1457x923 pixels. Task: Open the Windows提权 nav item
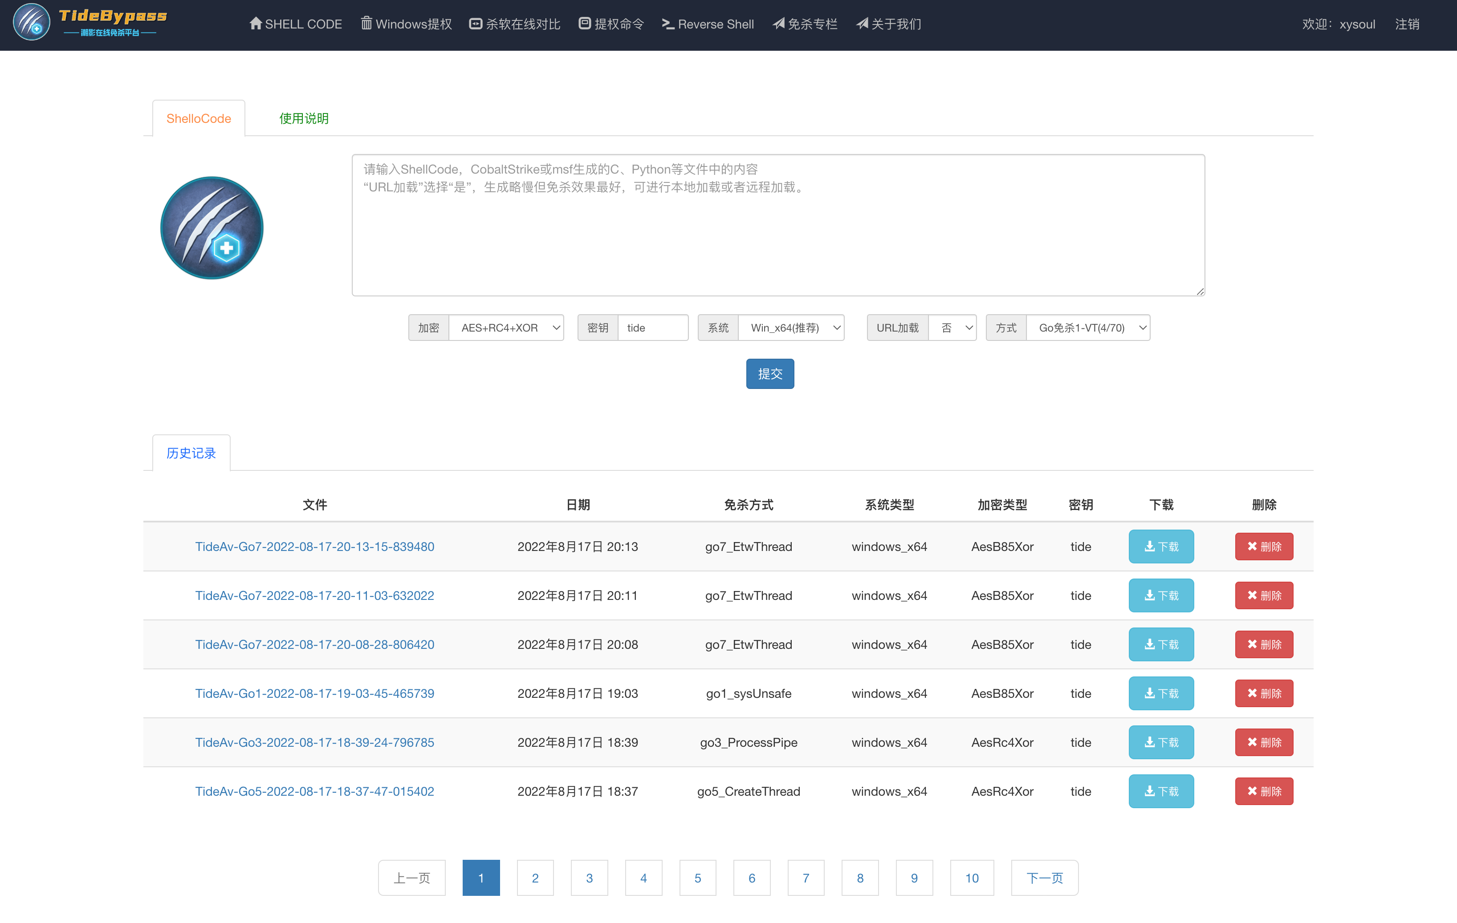tap(406, 24)
